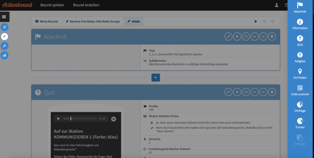The width and height of the screenshot is (314, 158).
Task: Add an Information element from sidebar
Action: (x=300, y=24)
